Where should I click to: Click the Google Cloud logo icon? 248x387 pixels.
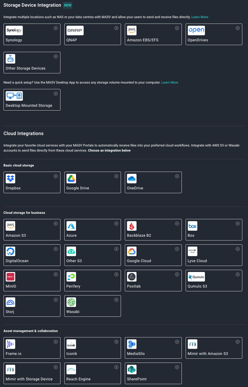click(132, 251)
